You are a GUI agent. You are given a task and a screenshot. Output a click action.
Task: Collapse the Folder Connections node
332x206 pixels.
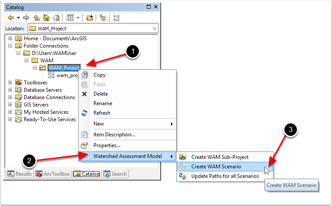click(x=10, y=46)
